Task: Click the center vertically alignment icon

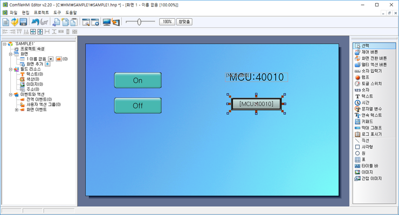Action: [x=40, y=32]
